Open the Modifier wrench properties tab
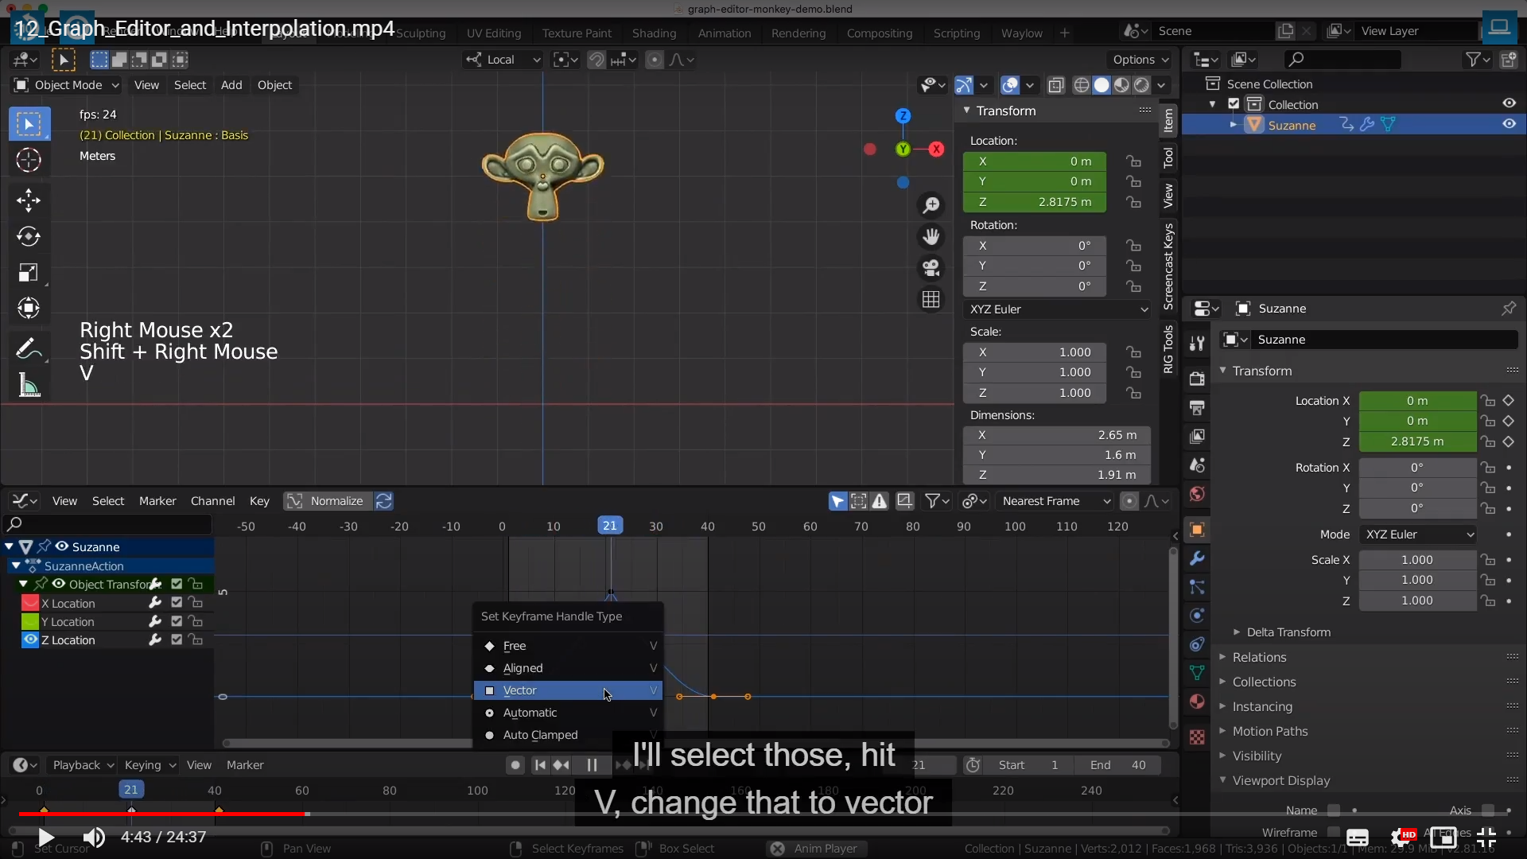1527x859 pixels. [x=1197, y=558]
